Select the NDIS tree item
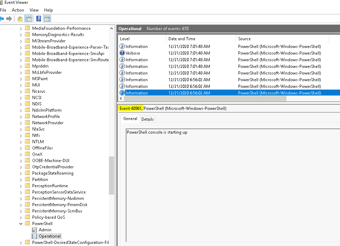Screen dimensions: 340x246 coord(37,104)
